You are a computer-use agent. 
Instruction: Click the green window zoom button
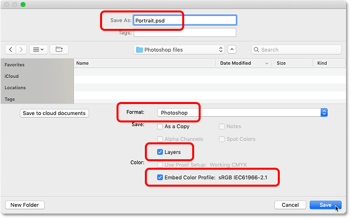[23, 4]
